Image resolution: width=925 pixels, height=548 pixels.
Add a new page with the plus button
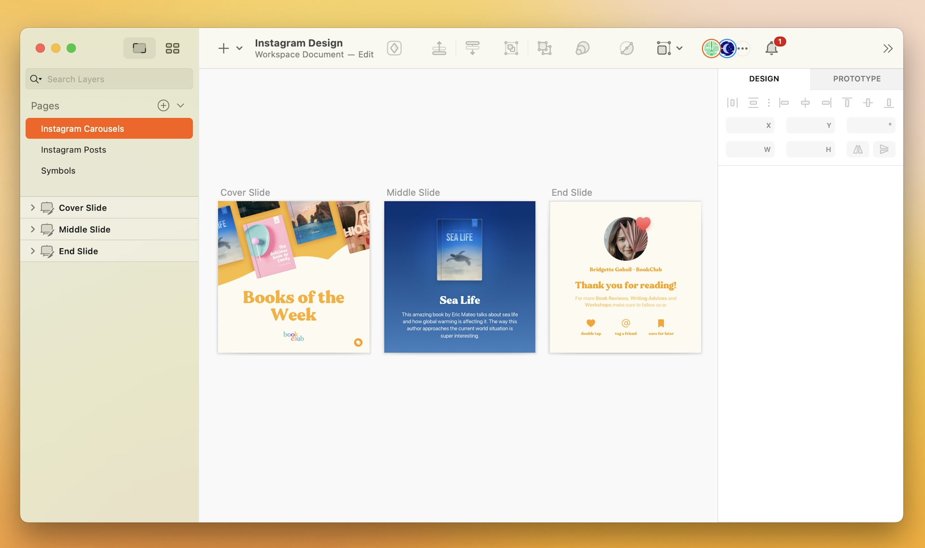163,105
